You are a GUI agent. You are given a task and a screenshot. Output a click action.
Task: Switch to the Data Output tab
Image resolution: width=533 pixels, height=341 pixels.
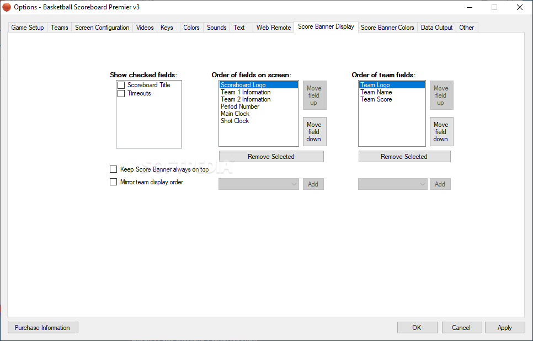coord(437,28)
